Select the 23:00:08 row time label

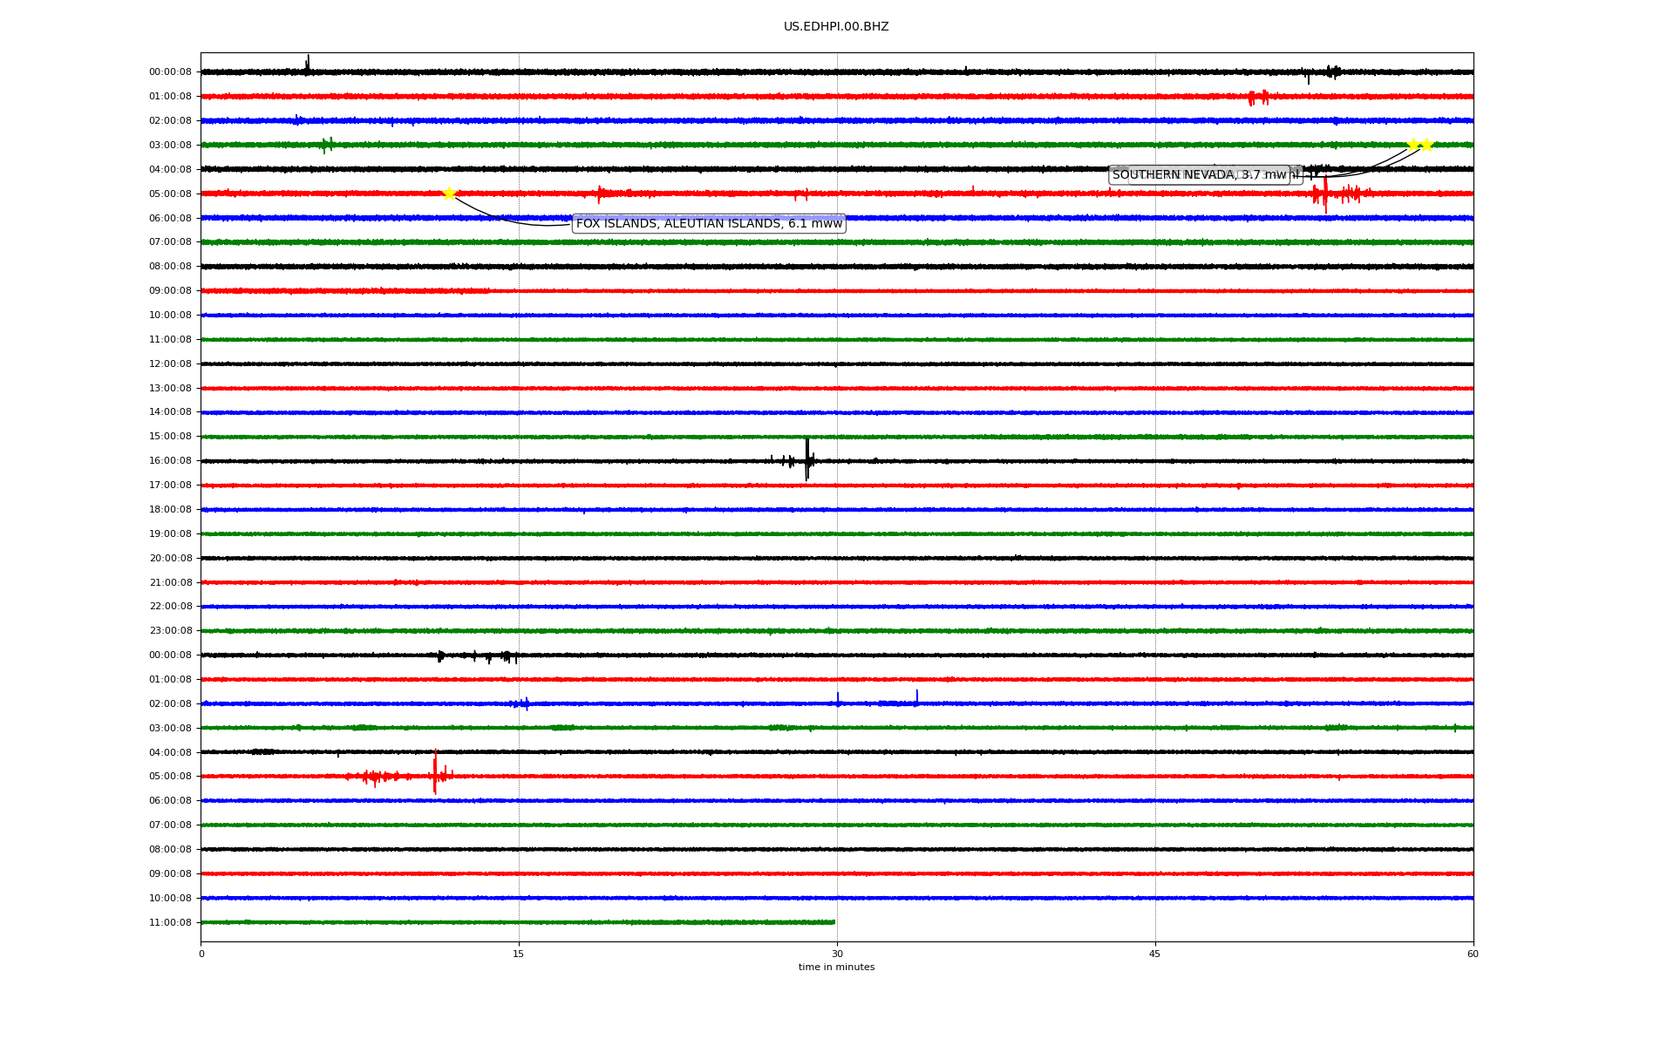point(170,631)
